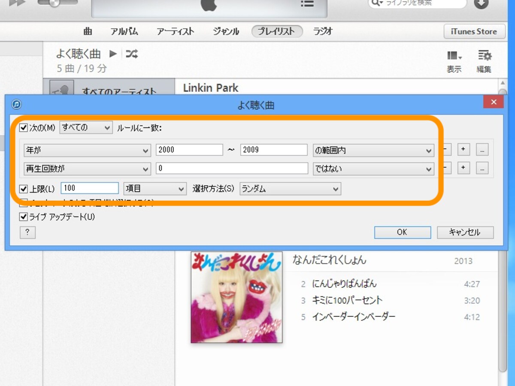Click the なんだこれくしょん album title
The width and height of the screenshot is (515, 386).
[330, 259]
